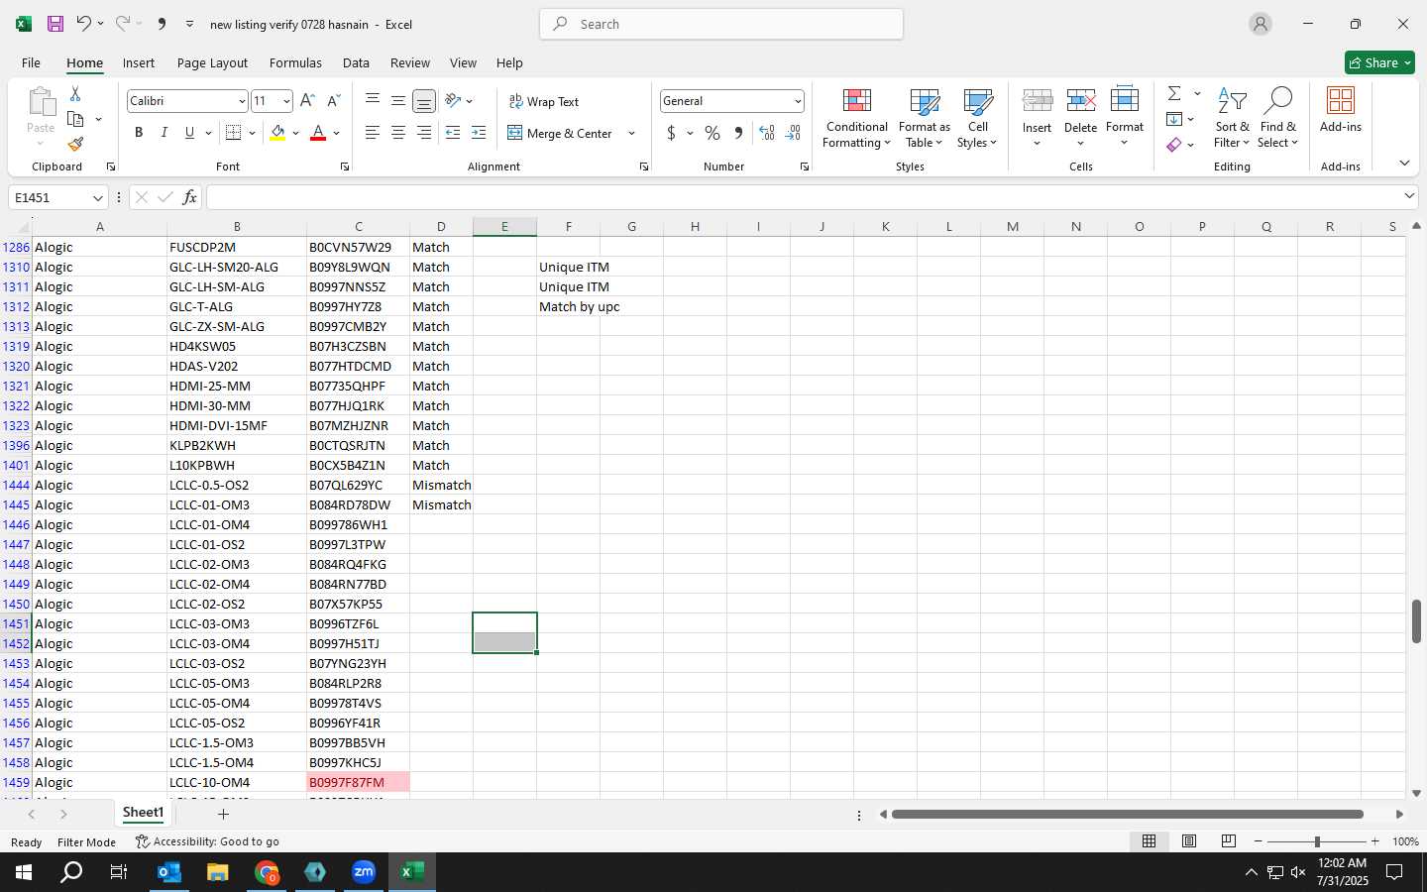Click the Search box in title bar
Viewport: 1427px width, 892px height.
721,24
